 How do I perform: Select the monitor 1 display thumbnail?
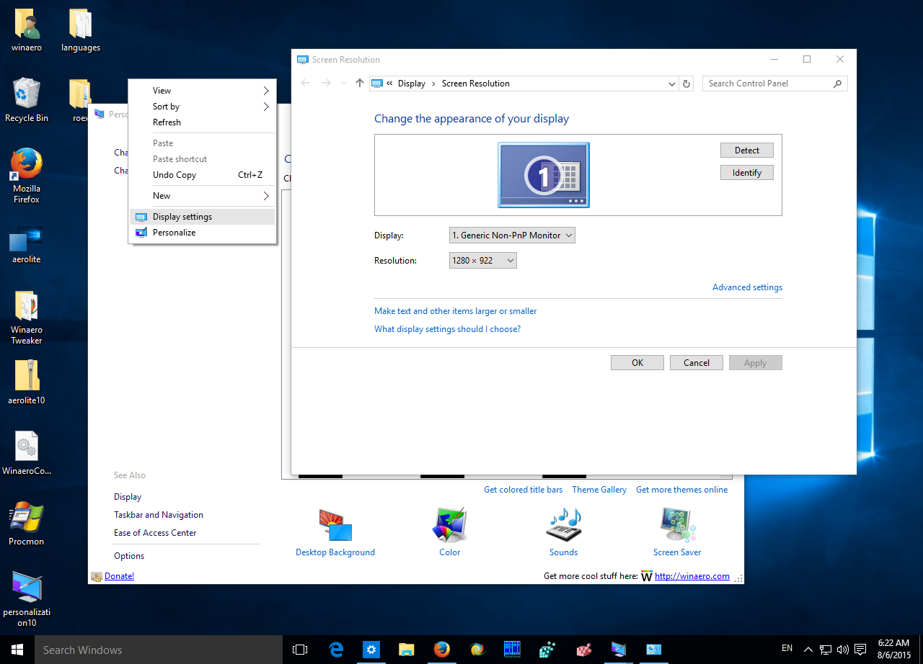(x=544, y=175)
